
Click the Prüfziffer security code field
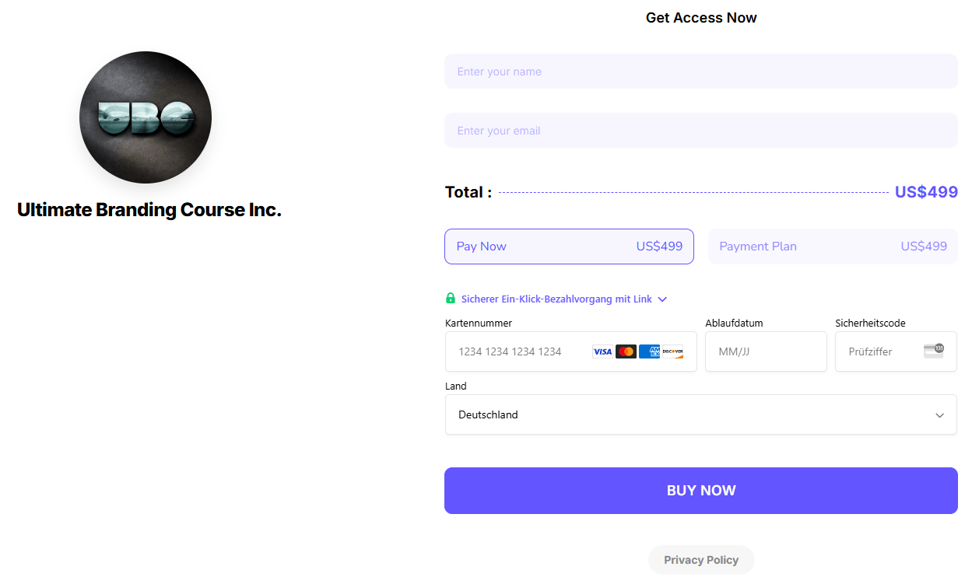pyautogui.click(x=896, y=351)
